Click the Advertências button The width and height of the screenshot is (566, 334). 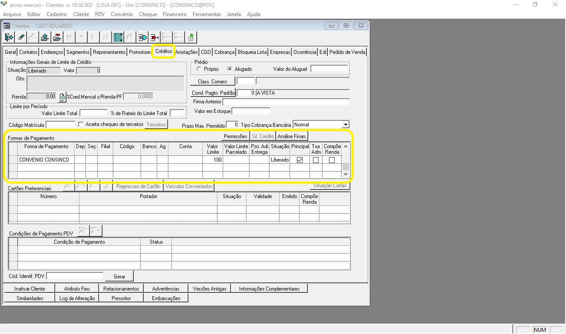166,288
